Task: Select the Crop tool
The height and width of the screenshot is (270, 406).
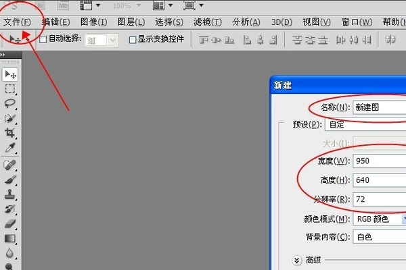Action: click(10, 133)
